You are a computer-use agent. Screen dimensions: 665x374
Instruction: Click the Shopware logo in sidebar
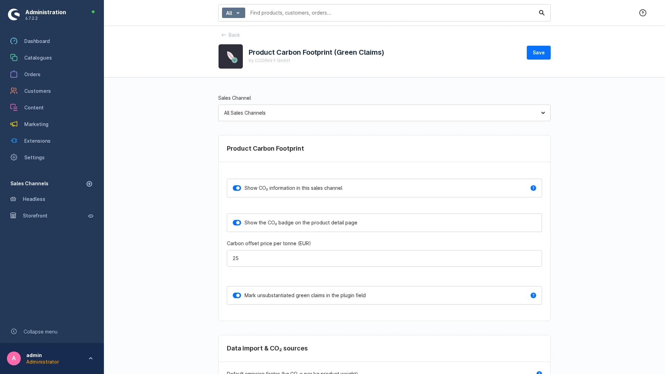coord(14,15)
